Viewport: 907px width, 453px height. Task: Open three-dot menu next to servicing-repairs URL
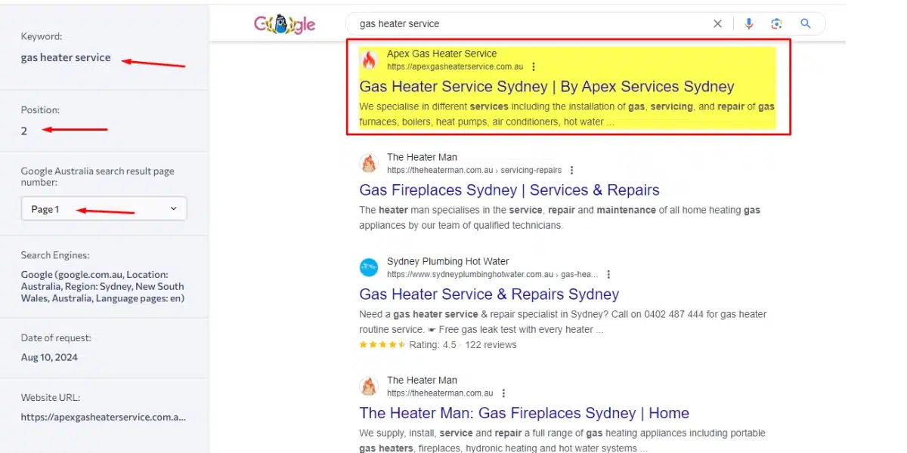[571, 170]
